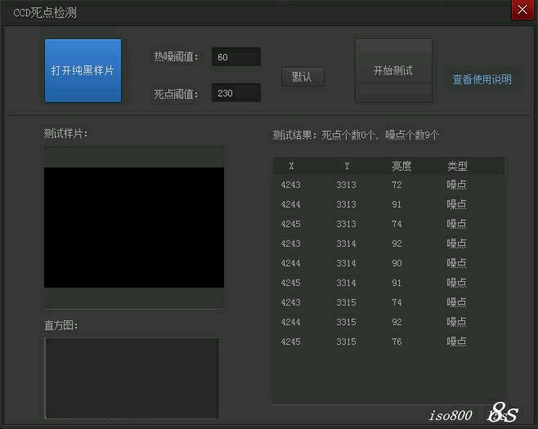Click the Y column header
Viewport: 538px width, 429px height.
pos(347,167)
